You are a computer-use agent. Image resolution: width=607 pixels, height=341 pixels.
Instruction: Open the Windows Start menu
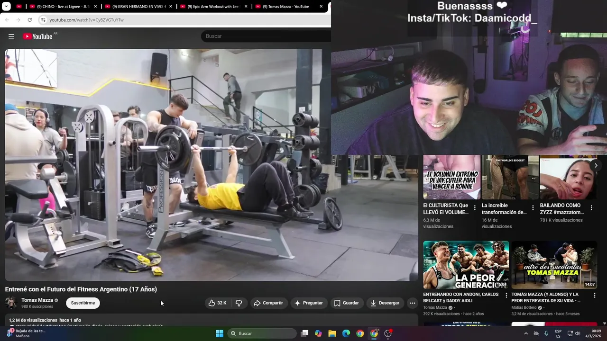[220, 333]
